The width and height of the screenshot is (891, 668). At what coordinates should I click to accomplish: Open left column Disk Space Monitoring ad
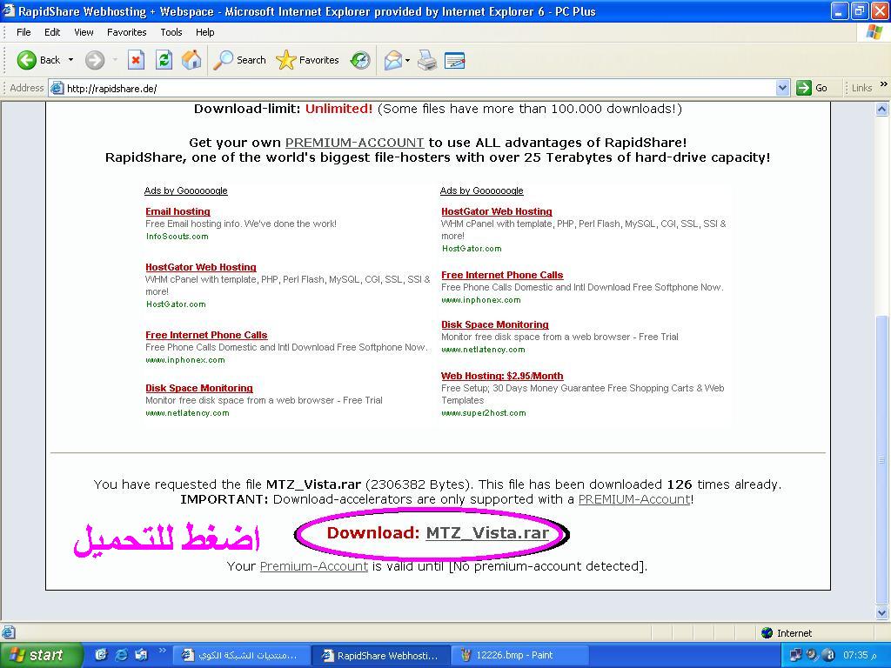pyautogui.click(x=199, y=388)
